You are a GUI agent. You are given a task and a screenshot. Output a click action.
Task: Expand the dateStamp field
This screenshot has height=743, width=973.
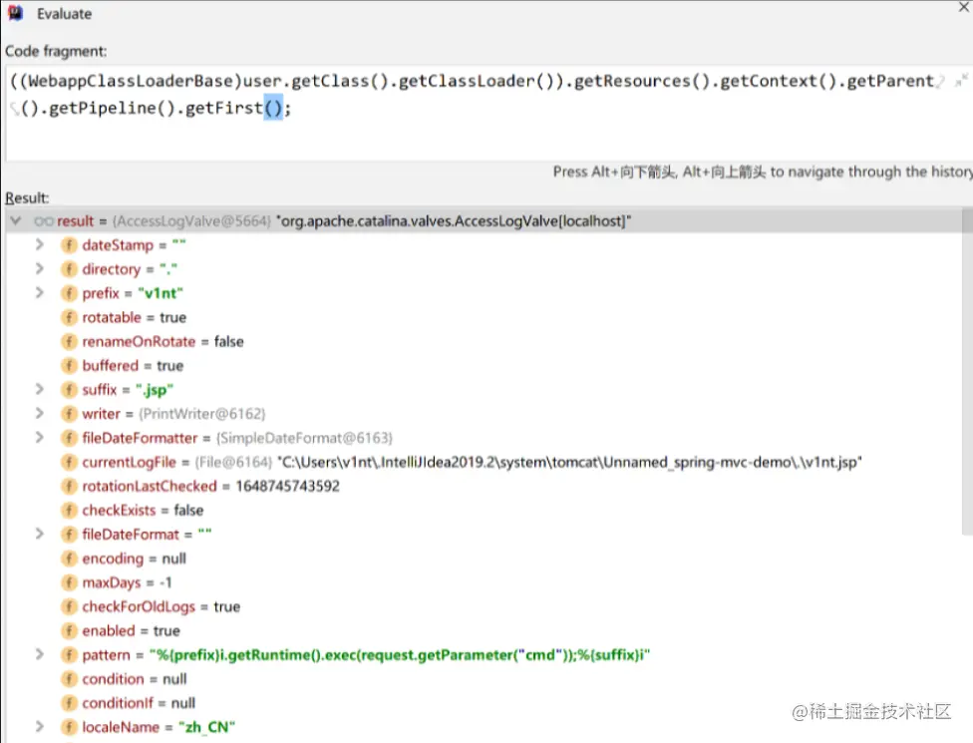coord(40,244)
